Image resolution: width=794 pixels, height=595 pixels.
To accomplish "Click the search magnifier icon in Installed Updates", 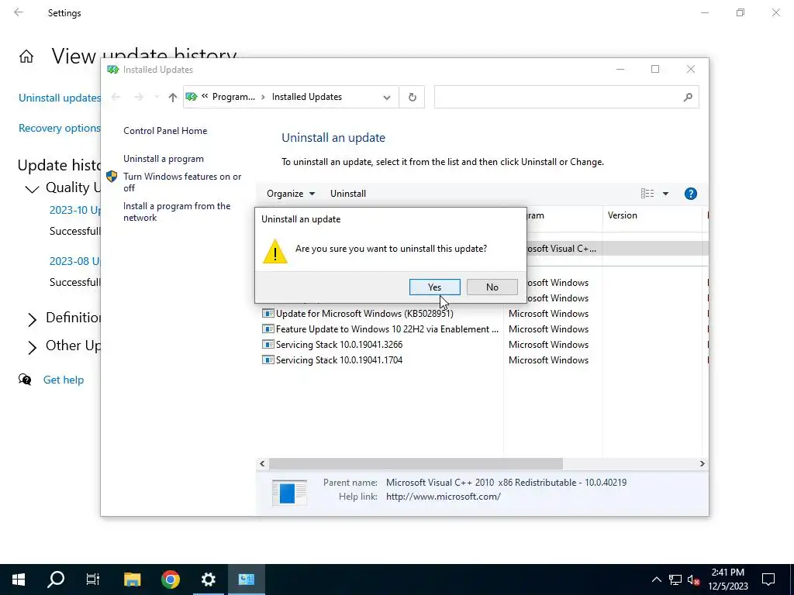I will click(687, 97).
